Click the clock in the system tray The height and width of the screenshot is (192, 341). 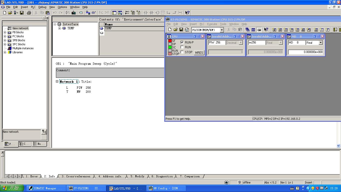(334, 188)
